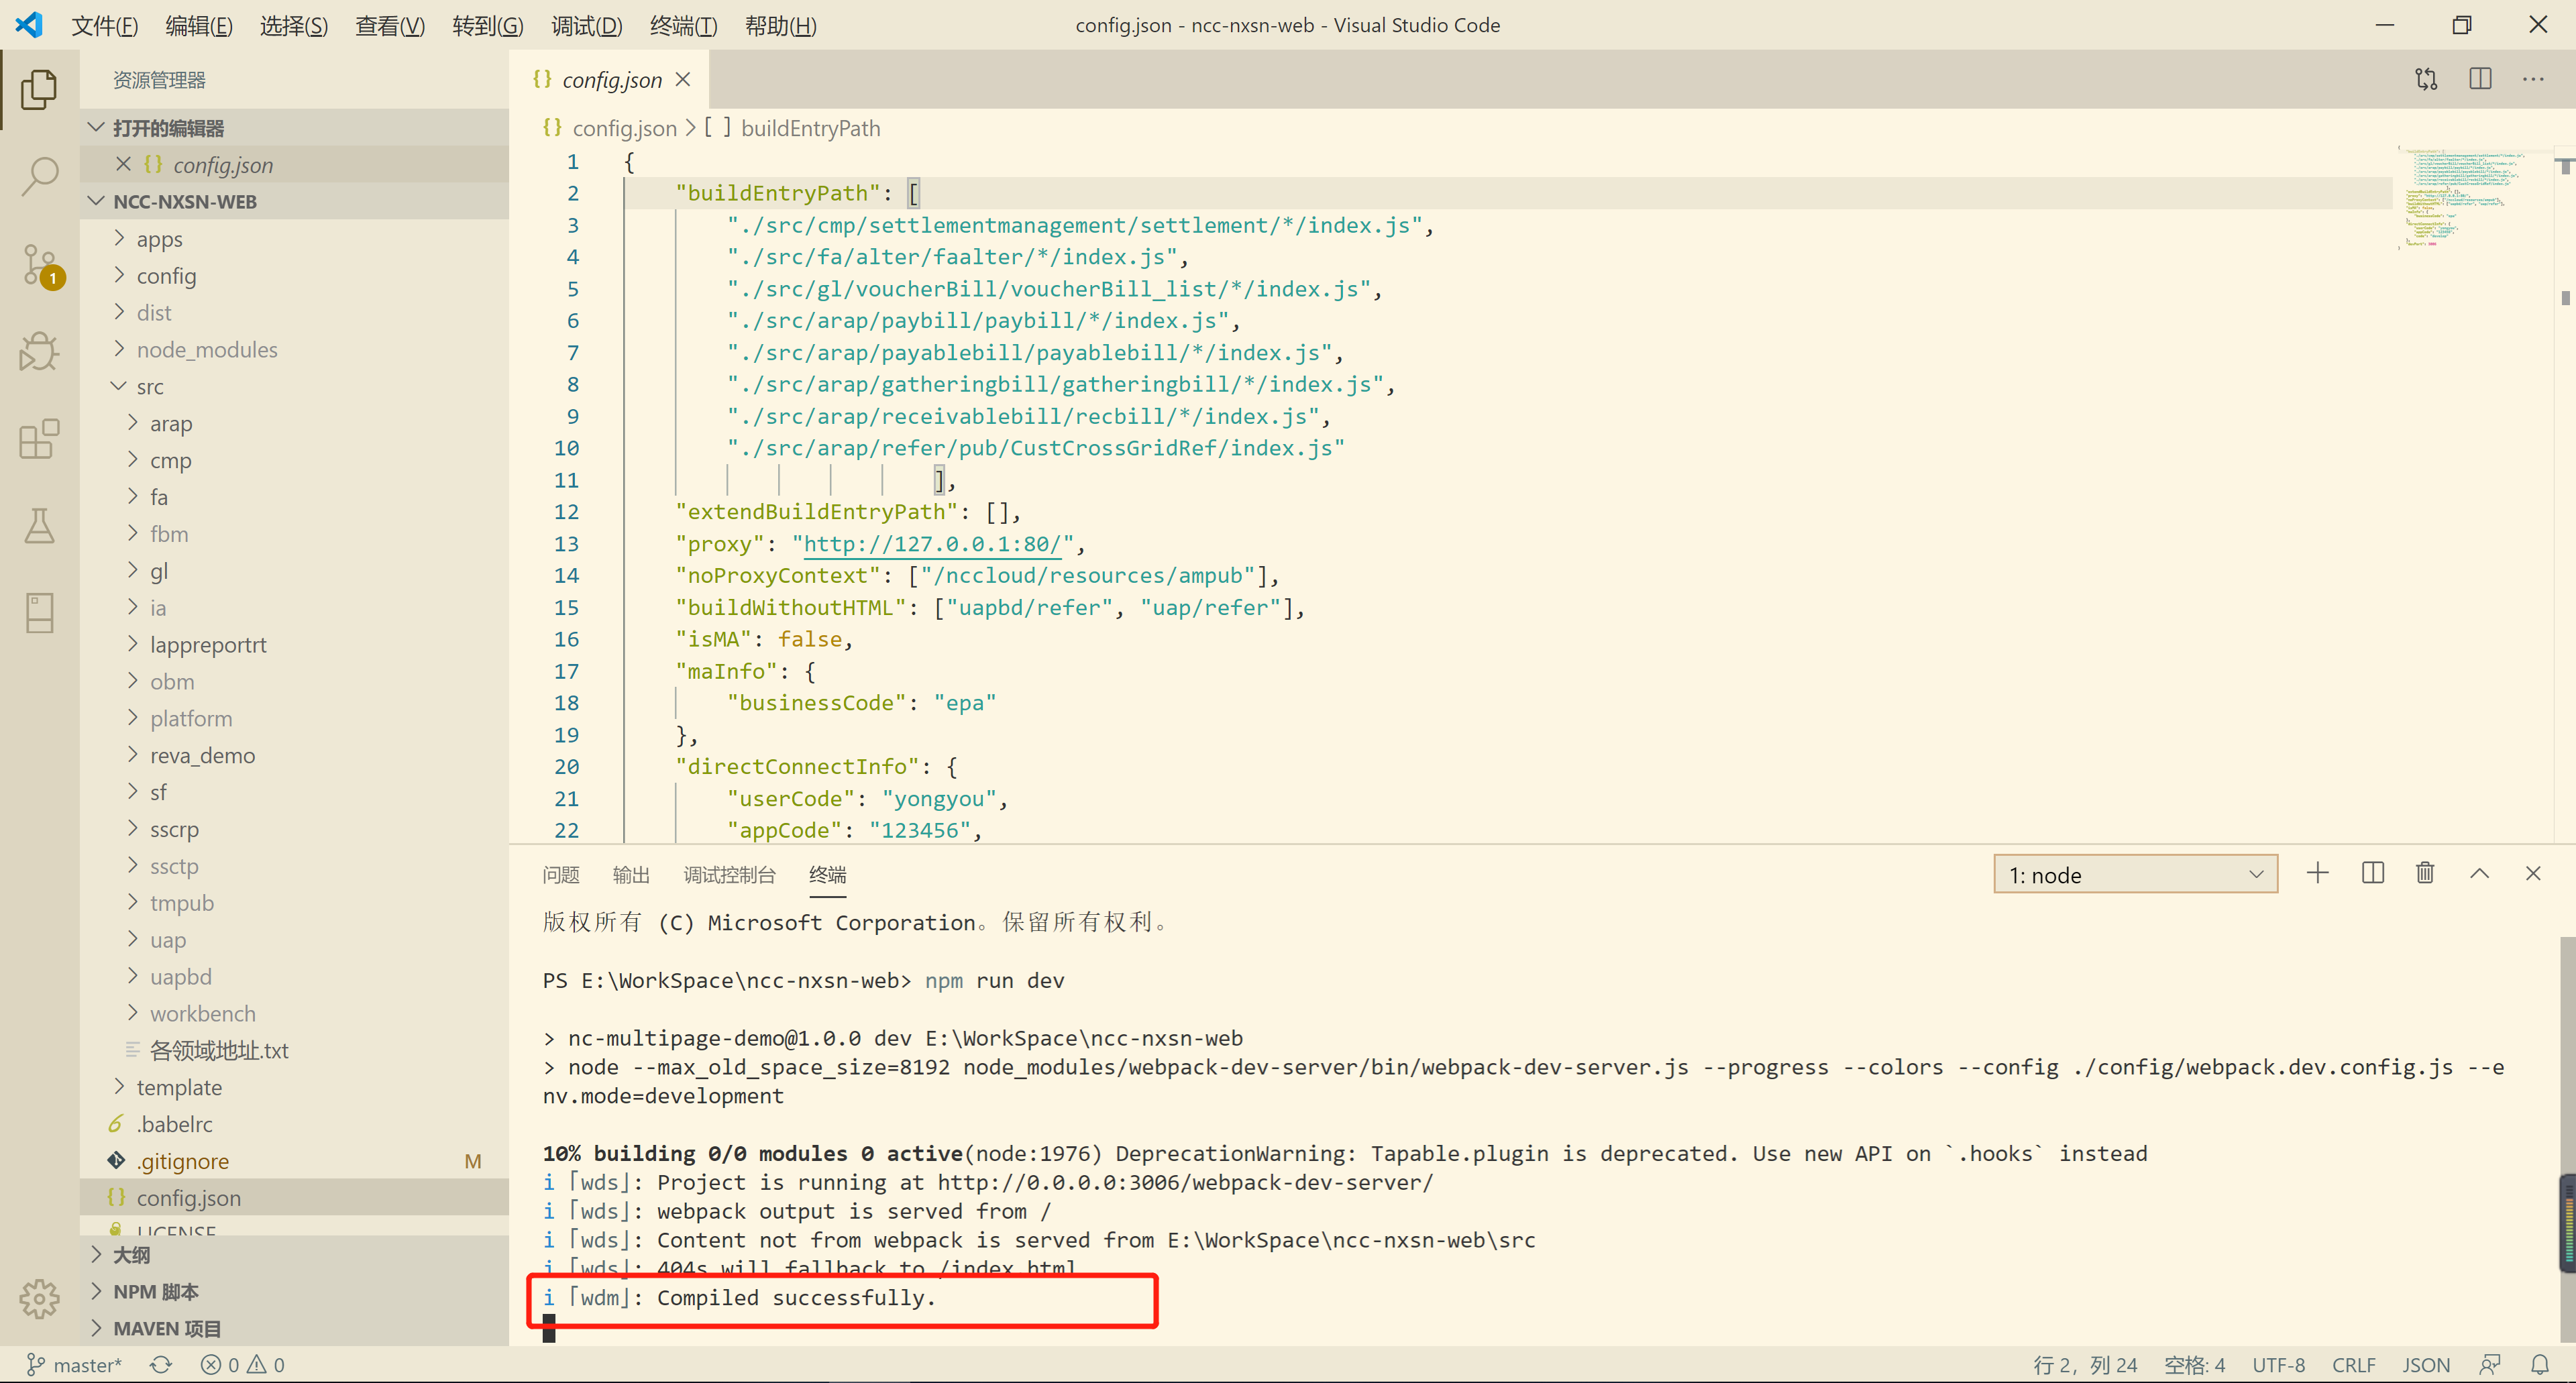2576x1383 pixels.
Task: Kill terminal with trash icon
Action: [x=2425, y=874]
